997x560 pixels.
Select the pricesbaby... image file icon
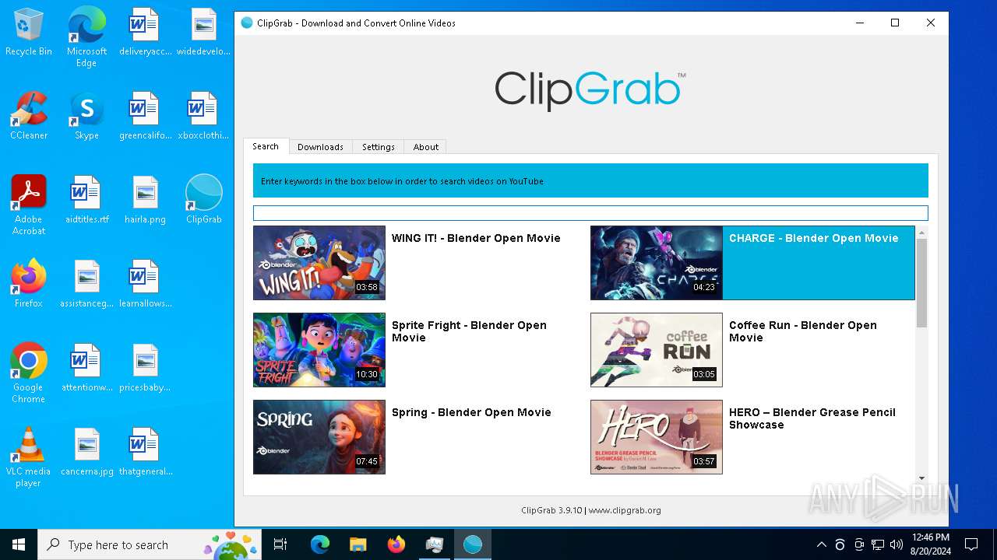pos(145,369)
